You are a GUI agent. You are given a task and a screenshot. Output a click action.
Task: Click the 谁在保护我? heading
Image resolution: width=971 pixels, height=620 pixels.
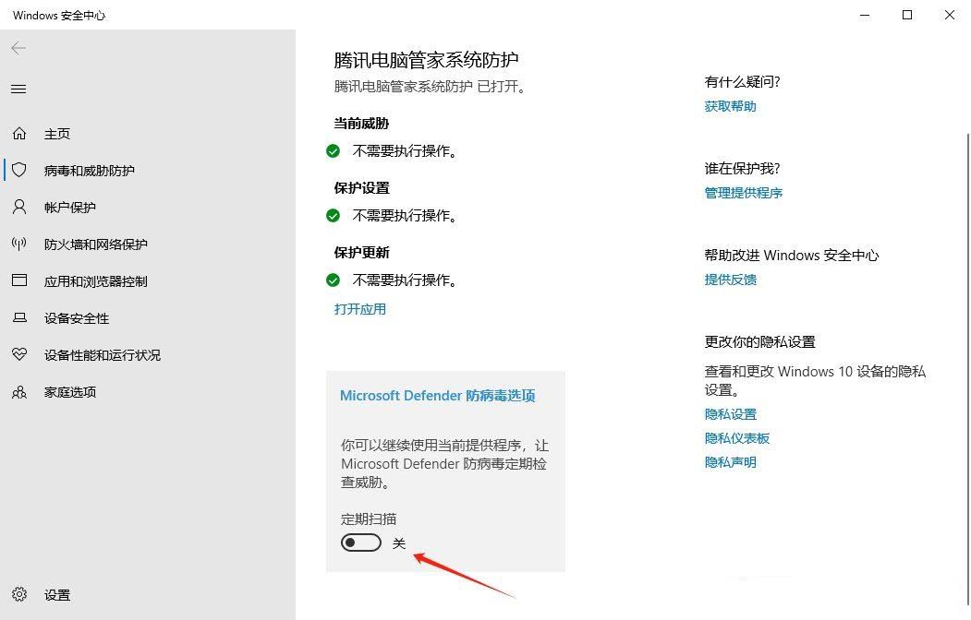(x=743, y=168)
